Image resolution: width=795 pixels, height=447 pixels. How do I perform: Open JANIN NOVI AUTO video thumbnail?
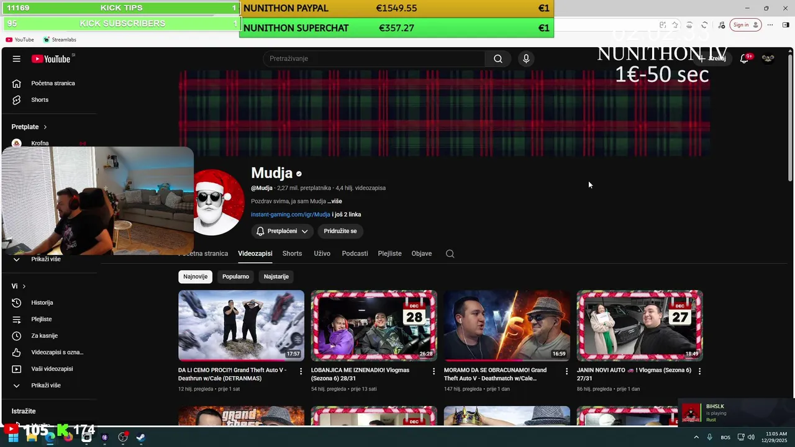pyautogui.click(x=640, y=325)
